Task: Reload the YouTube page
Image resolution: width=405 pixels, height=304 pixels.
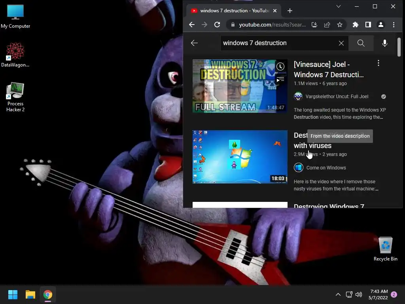Action: [217, 25]
